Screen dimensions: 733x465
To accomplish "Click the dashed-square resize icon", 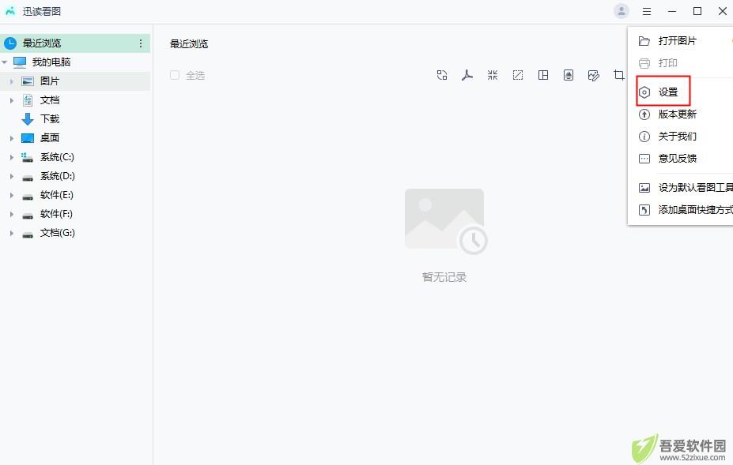I will [517, 75].
